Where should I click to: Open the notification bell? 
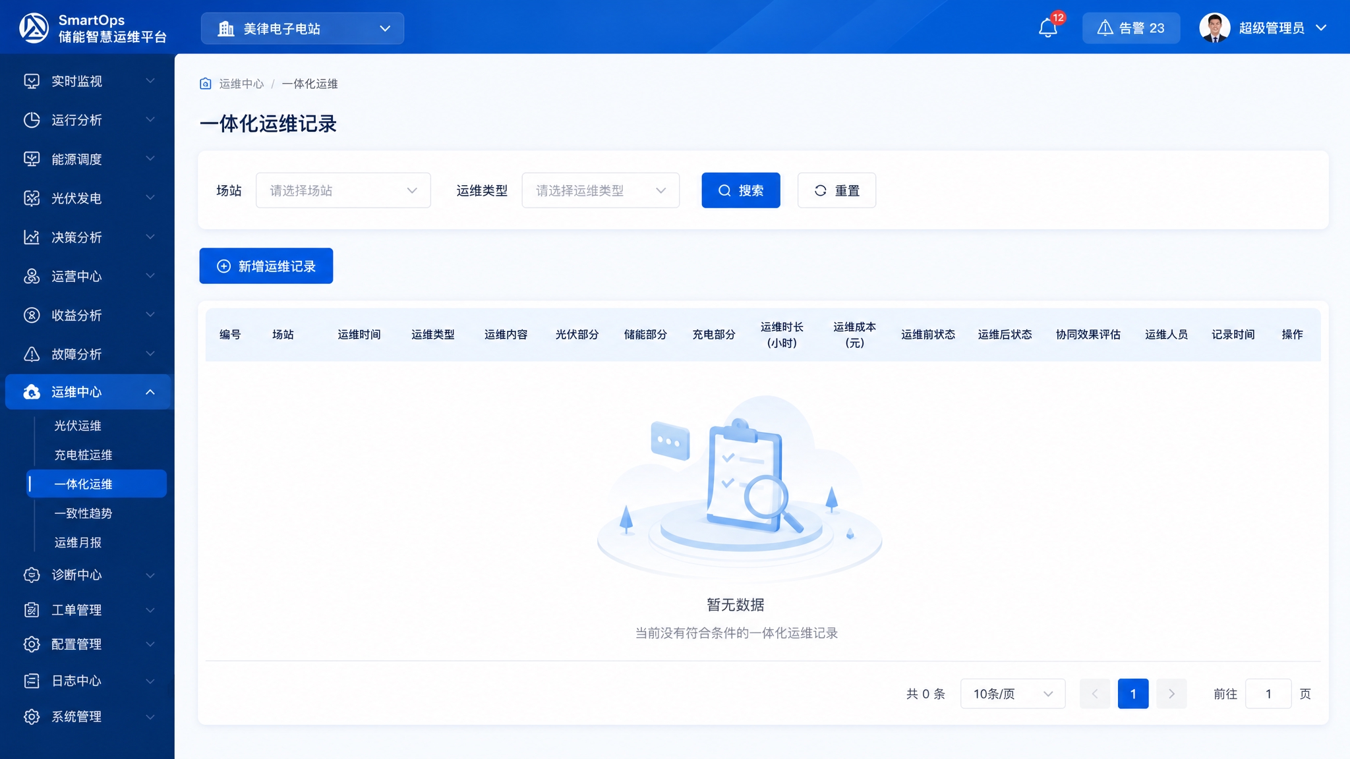coord(1047,28)
